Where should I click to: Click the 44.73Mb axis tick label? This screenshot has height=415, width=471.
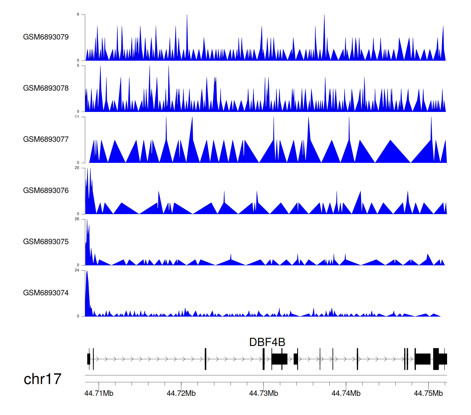[x=263, y=393]
